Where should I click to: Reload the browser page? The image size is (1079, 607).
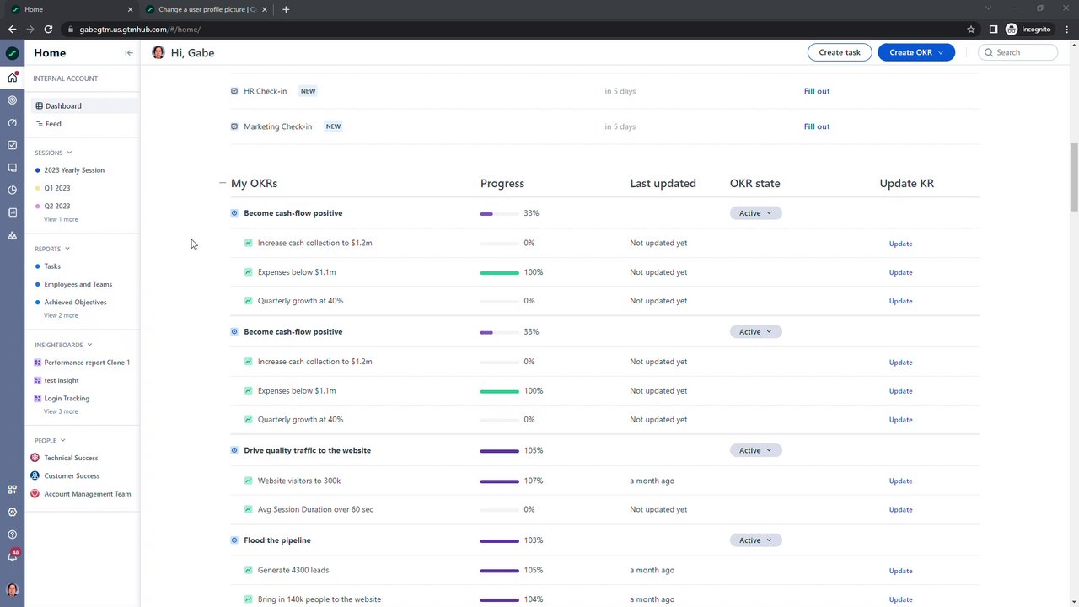point(48,29)
